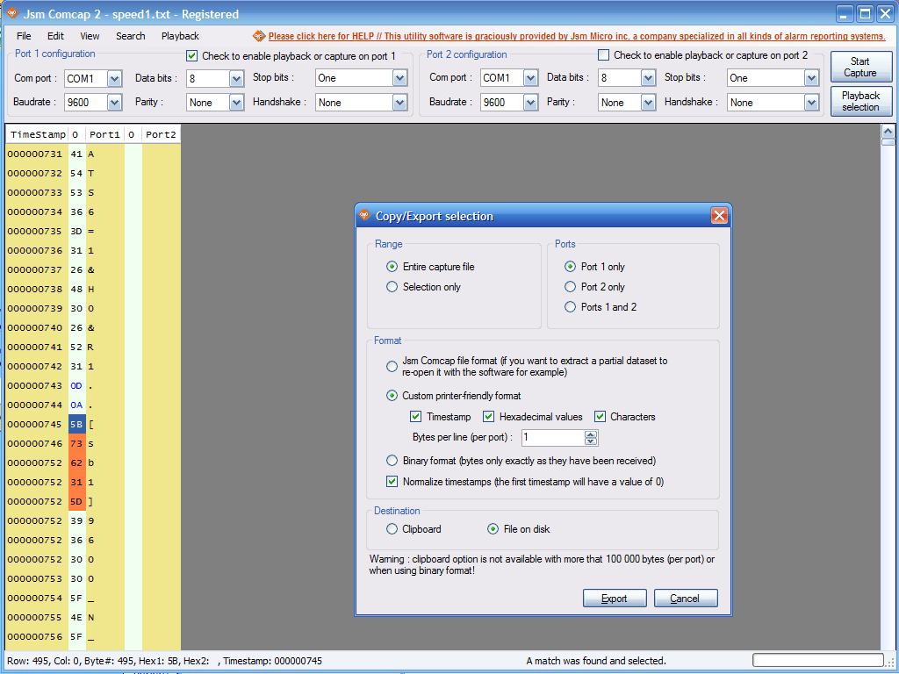Open the View menu
Viewport: 899px width, 674px height.
pos(90,36)
